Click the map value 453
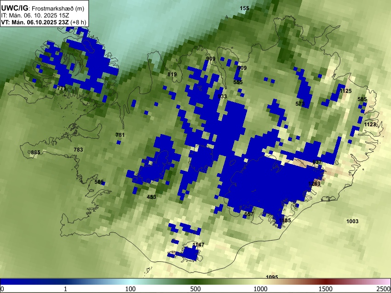This screenshot has height=293, width=391. (151, 197)
